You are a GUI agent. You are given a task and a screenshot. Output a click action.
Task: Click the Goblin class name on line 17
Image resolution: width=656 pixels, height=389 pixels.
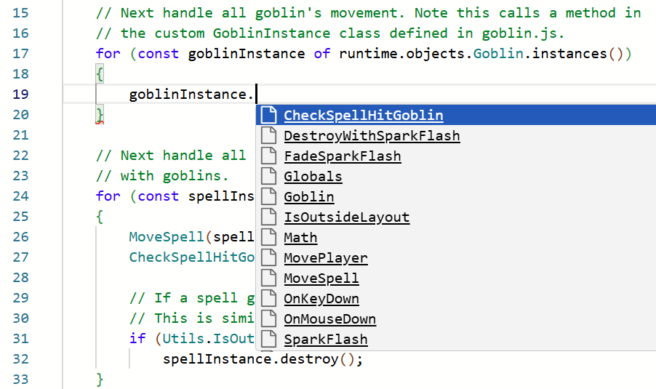pyautogui.click(x=498, y=54)
